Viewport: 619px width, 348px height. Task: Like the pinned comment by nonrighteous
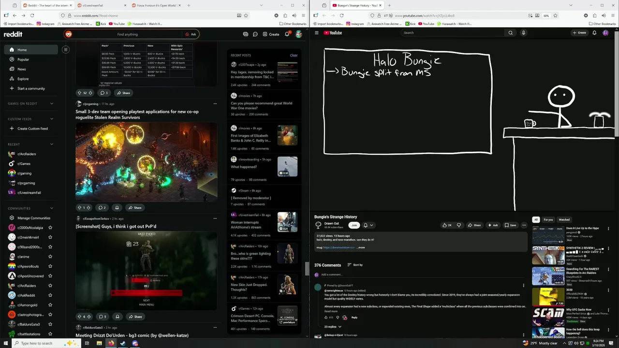click(326, 318)
